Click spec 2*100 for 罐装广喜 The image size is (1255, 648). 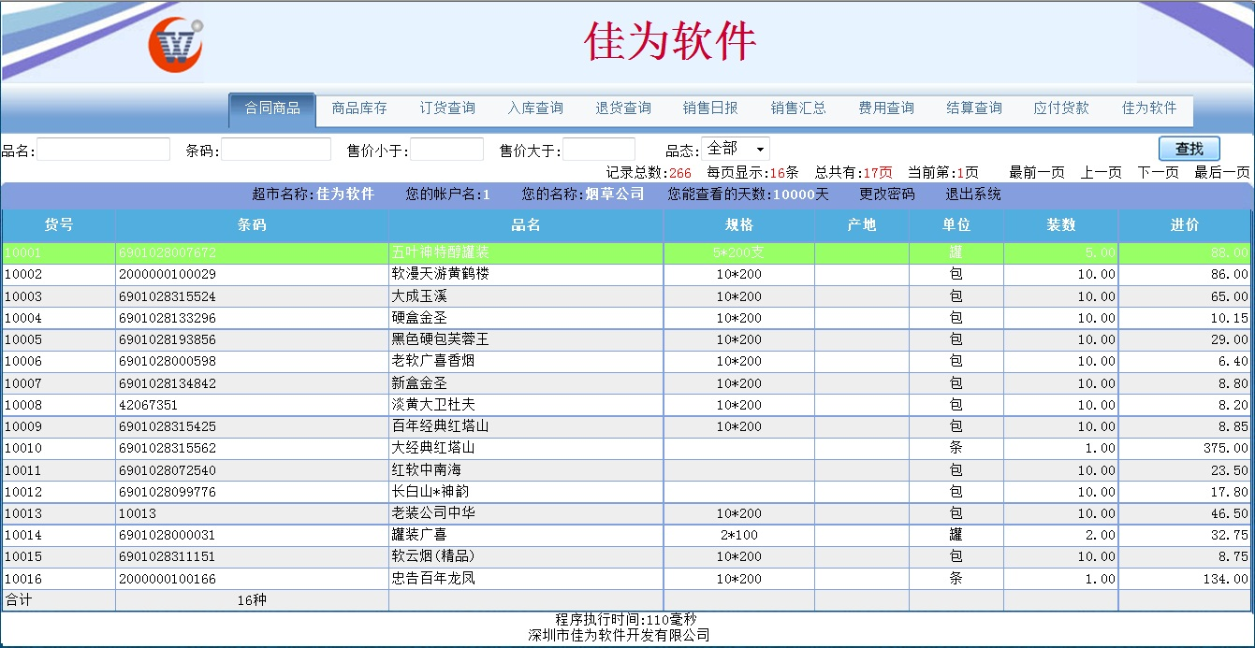click(739, 535)
